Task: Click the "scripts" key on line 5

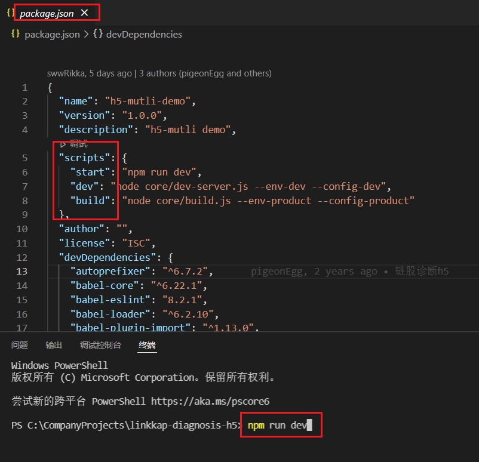Action: tap(84, 158)
